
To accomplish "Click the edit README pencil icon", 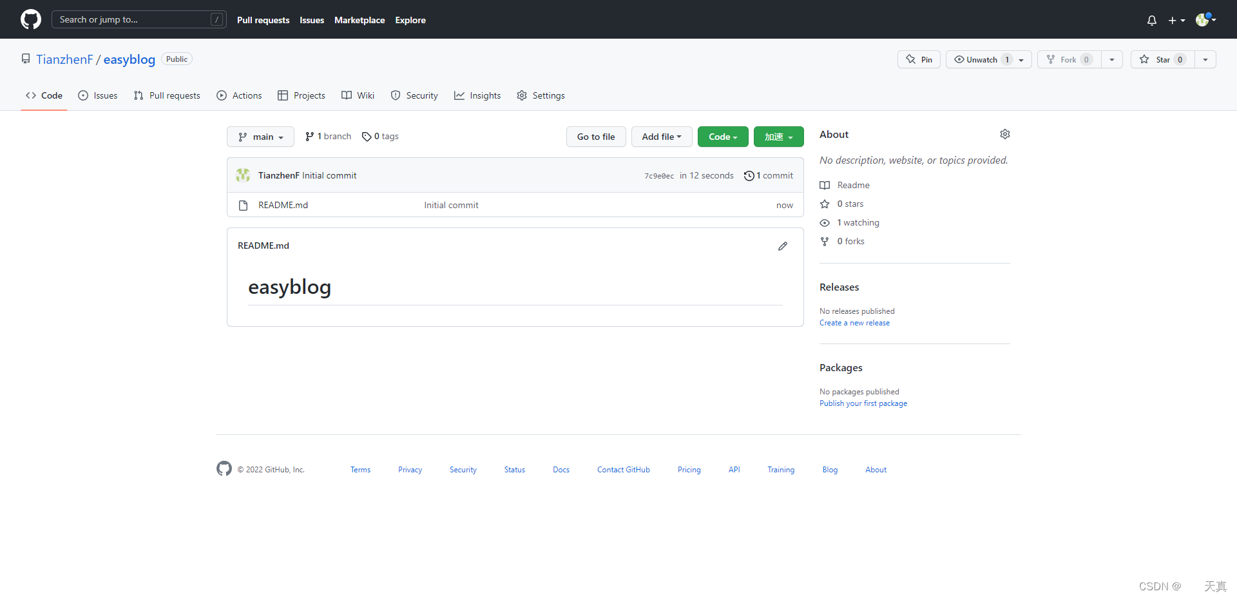I will click(x=783, y=246).
